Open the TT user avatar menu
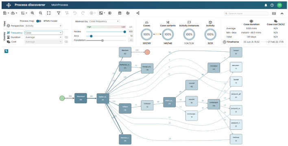This screenshot has height=146, width=288. pyautogui.click(x=279, y=5)
